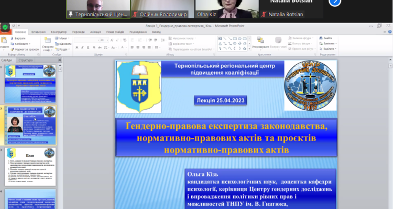Toggle align text right
Screen dimensions: 393x209
pos(144,47)
